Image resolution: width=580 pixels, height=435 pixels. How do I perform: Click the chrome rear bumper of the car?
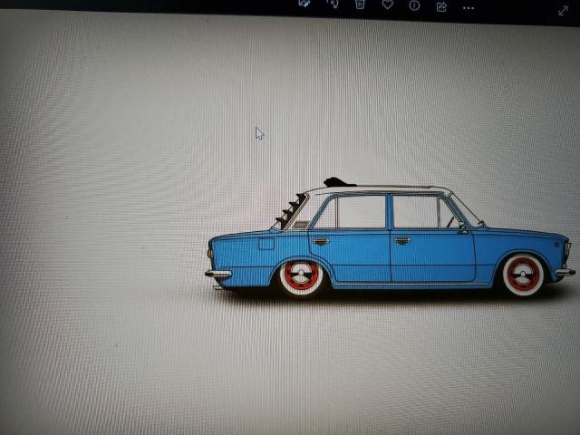[x=217, y=273]
